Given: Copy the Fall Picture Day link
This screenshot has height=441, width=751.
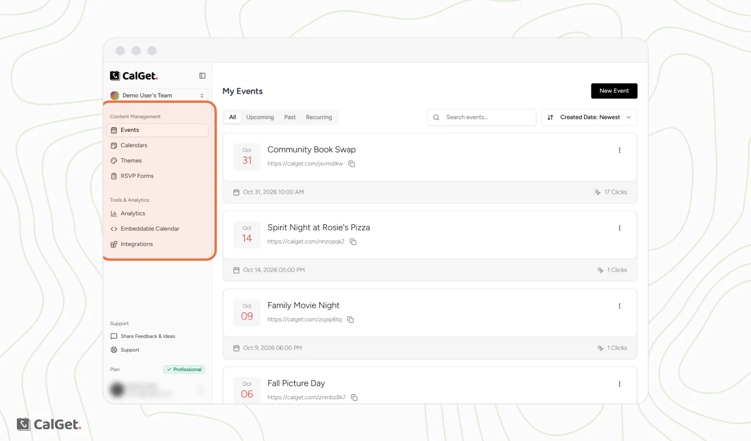Looking at the screenshot, I should (x=354, y=397).
